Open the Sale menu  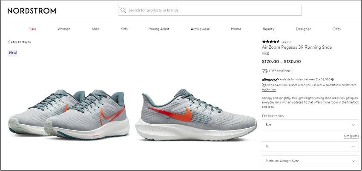(x=32, y=29)
